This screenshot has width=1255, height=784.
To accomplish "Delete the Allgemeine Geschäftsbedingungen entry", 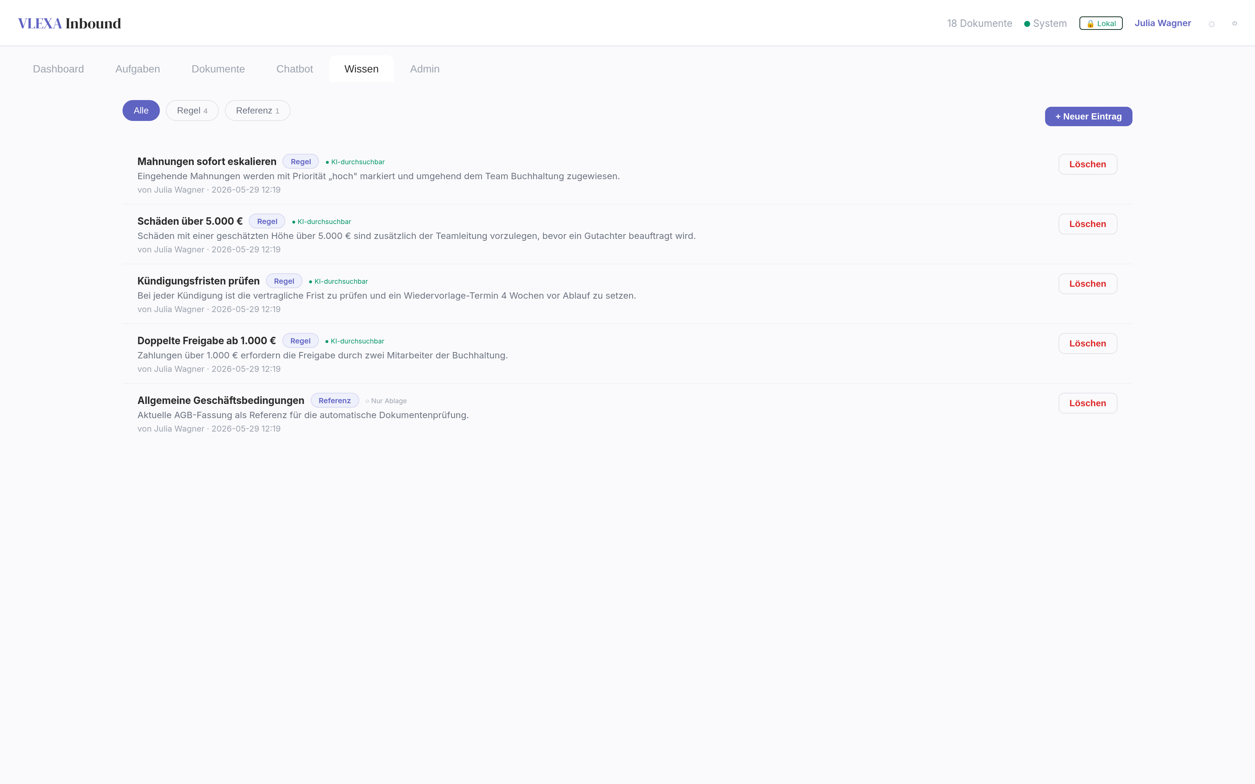I will (x=1088, y=403).
